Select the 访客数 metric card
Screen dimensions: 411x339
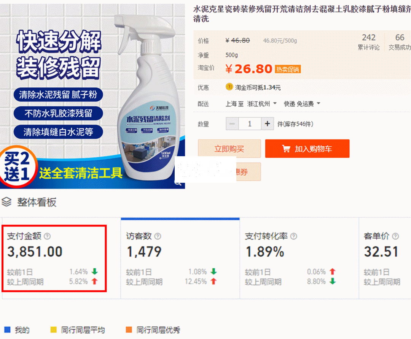[x=180, y=258]
